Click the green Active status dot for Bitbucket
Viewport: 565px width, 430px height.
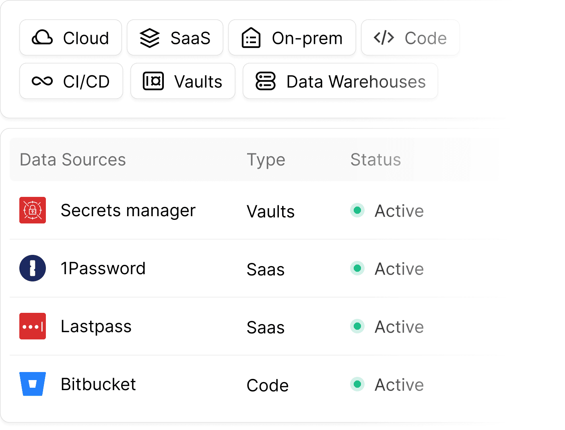coord(357,384)
